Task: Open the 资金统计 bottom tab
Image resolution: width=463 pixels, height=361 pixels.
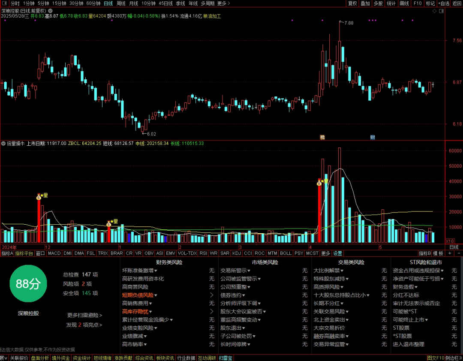Action: pyautogui.click(x=81, y=358)
